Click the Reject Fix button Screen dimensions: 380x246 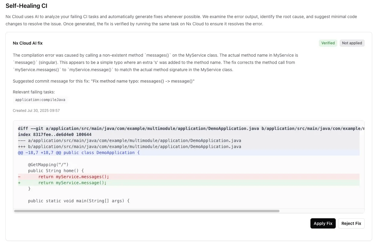pyautogui.click(x=351, y=223)
